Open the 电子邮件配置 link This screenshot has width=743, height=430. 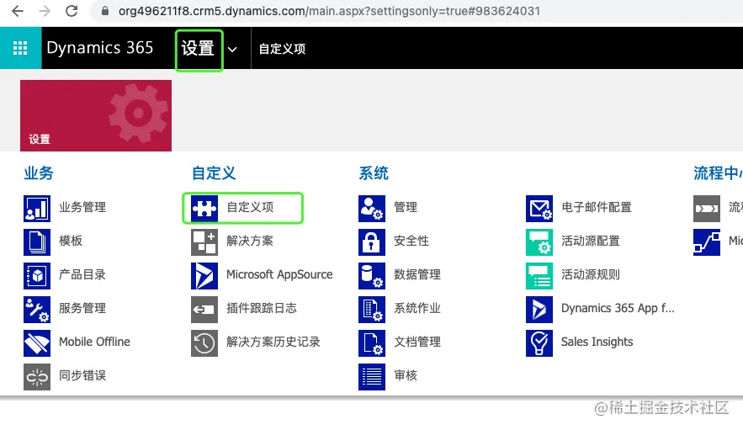point(597,207)
